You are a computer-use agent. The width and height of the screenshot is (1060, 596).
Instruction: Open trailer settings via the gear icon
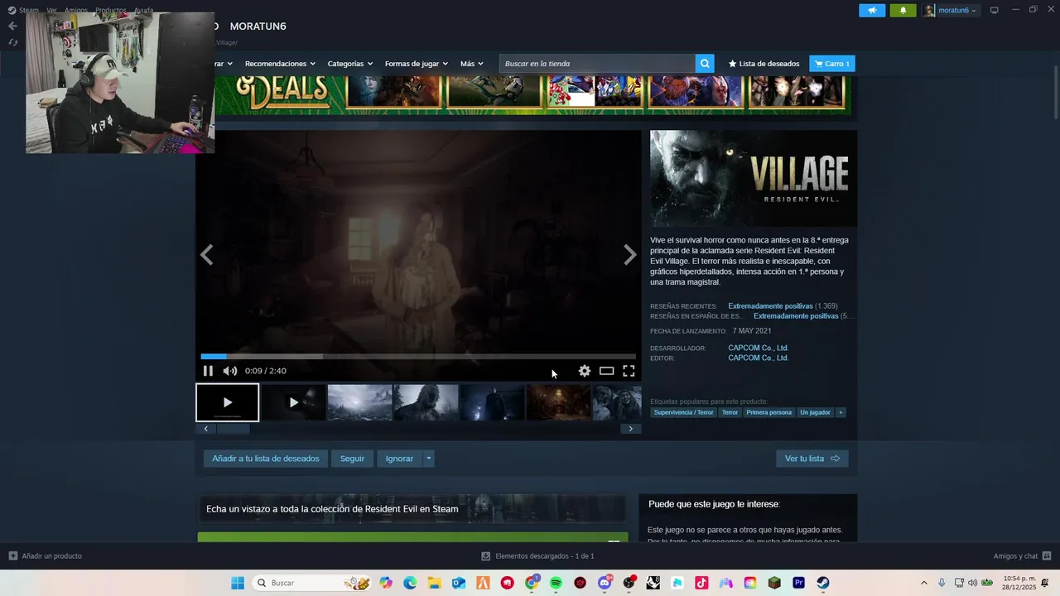[585, 371]
